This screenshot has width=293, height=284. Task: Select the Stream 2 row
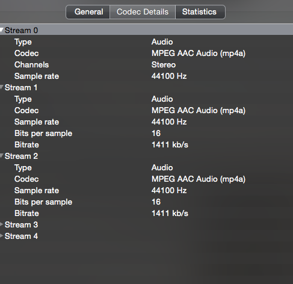(x=146, y=156)
